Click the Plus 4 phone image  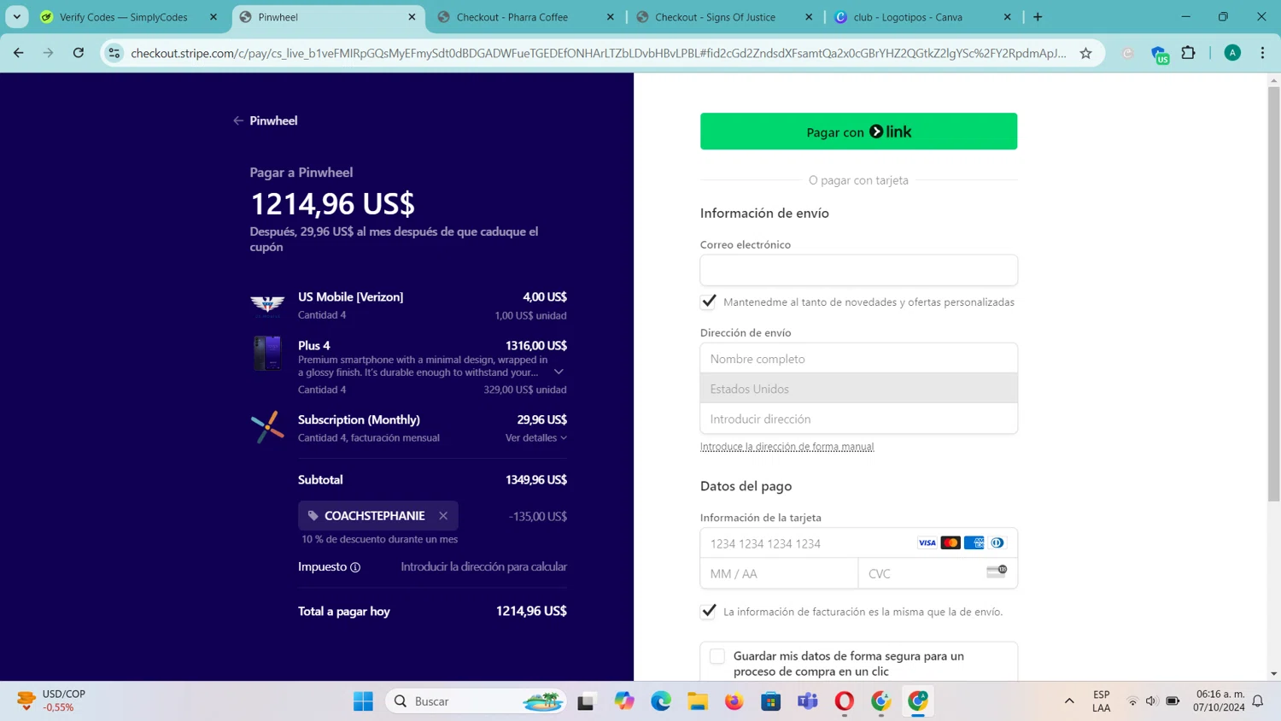pyautogui.click(x=267, y=353)
